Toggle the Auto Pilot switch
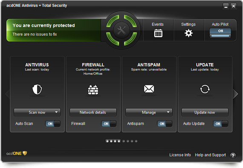243x168 pixels. click(220, 33)
